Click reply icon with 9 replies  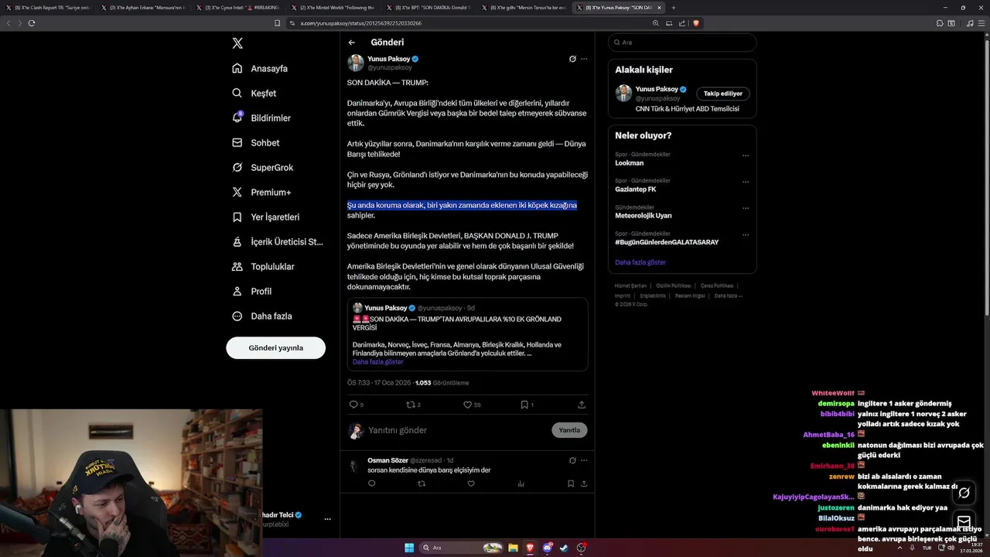[356, 405]
